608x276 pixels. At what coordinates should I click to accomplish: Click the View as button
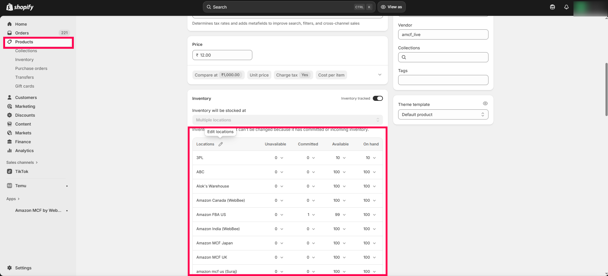391,7
